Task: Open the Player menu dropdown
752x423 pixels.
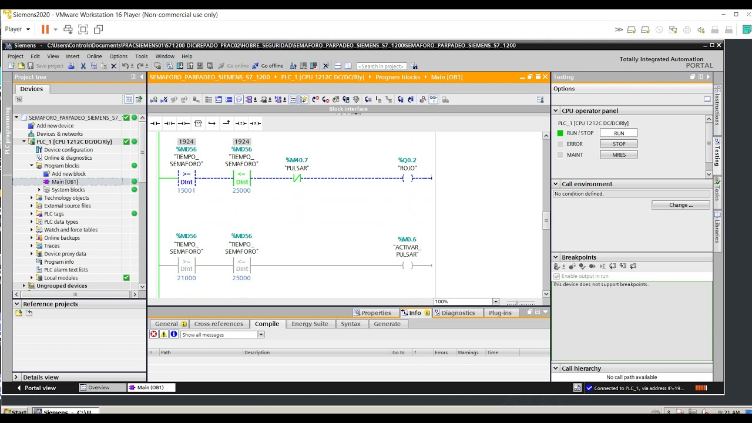Action: click(18, 29)
